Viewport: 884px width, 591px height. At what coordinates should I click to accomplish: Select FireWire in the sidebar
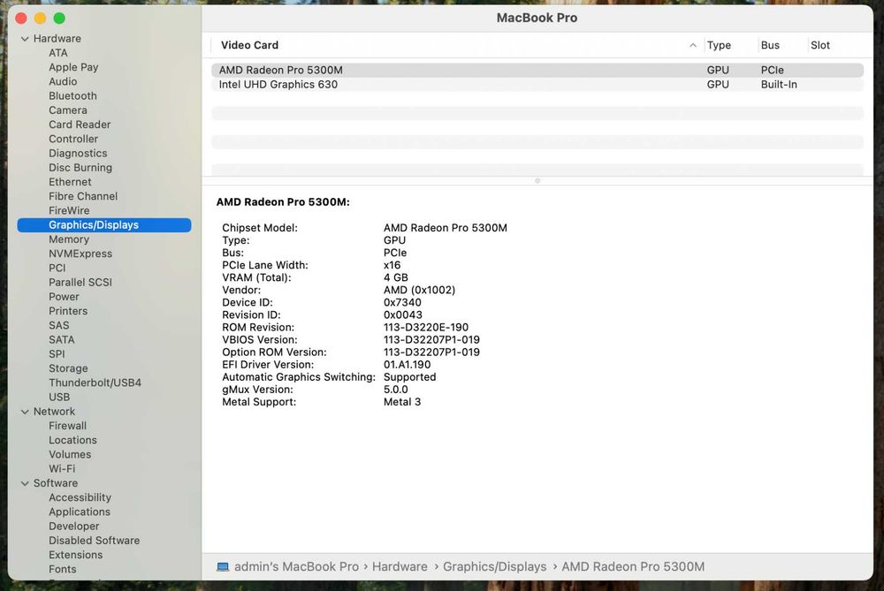69,211
